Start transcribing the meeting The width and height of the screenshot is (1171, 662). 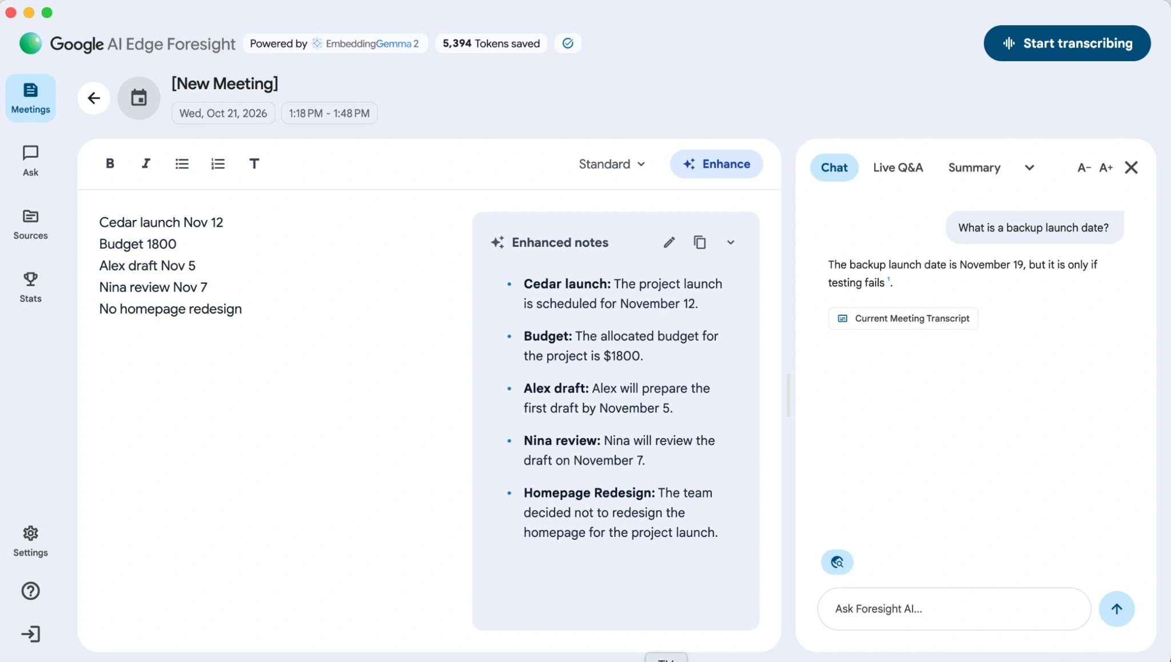point(1067,43)
